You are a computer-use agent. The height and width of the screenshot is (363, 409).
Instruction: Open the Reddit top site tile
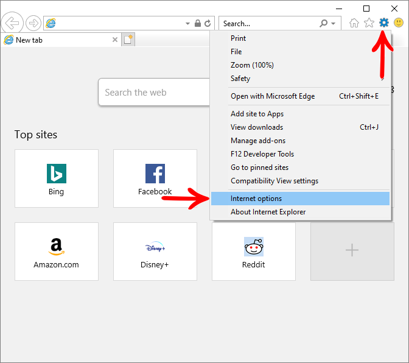pyautogui.click(x=254, y=252)
